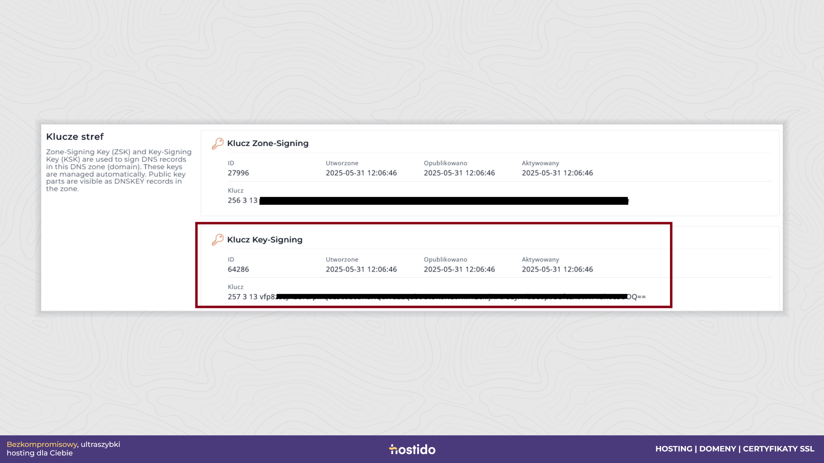824x463 pixels.
Task: Click the Key-Signing key icon
Action: click(x=218, y=240)
